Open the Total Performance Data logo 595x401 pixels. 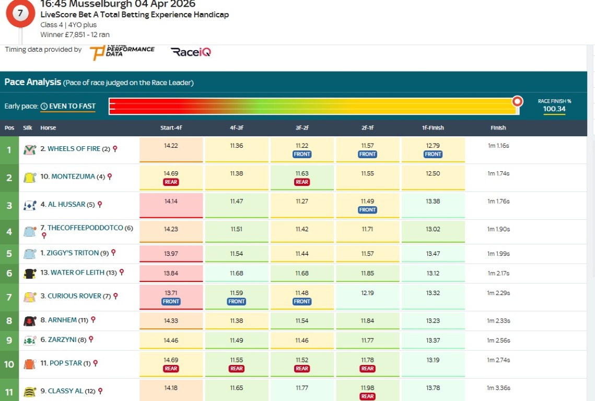click(122, 52)
